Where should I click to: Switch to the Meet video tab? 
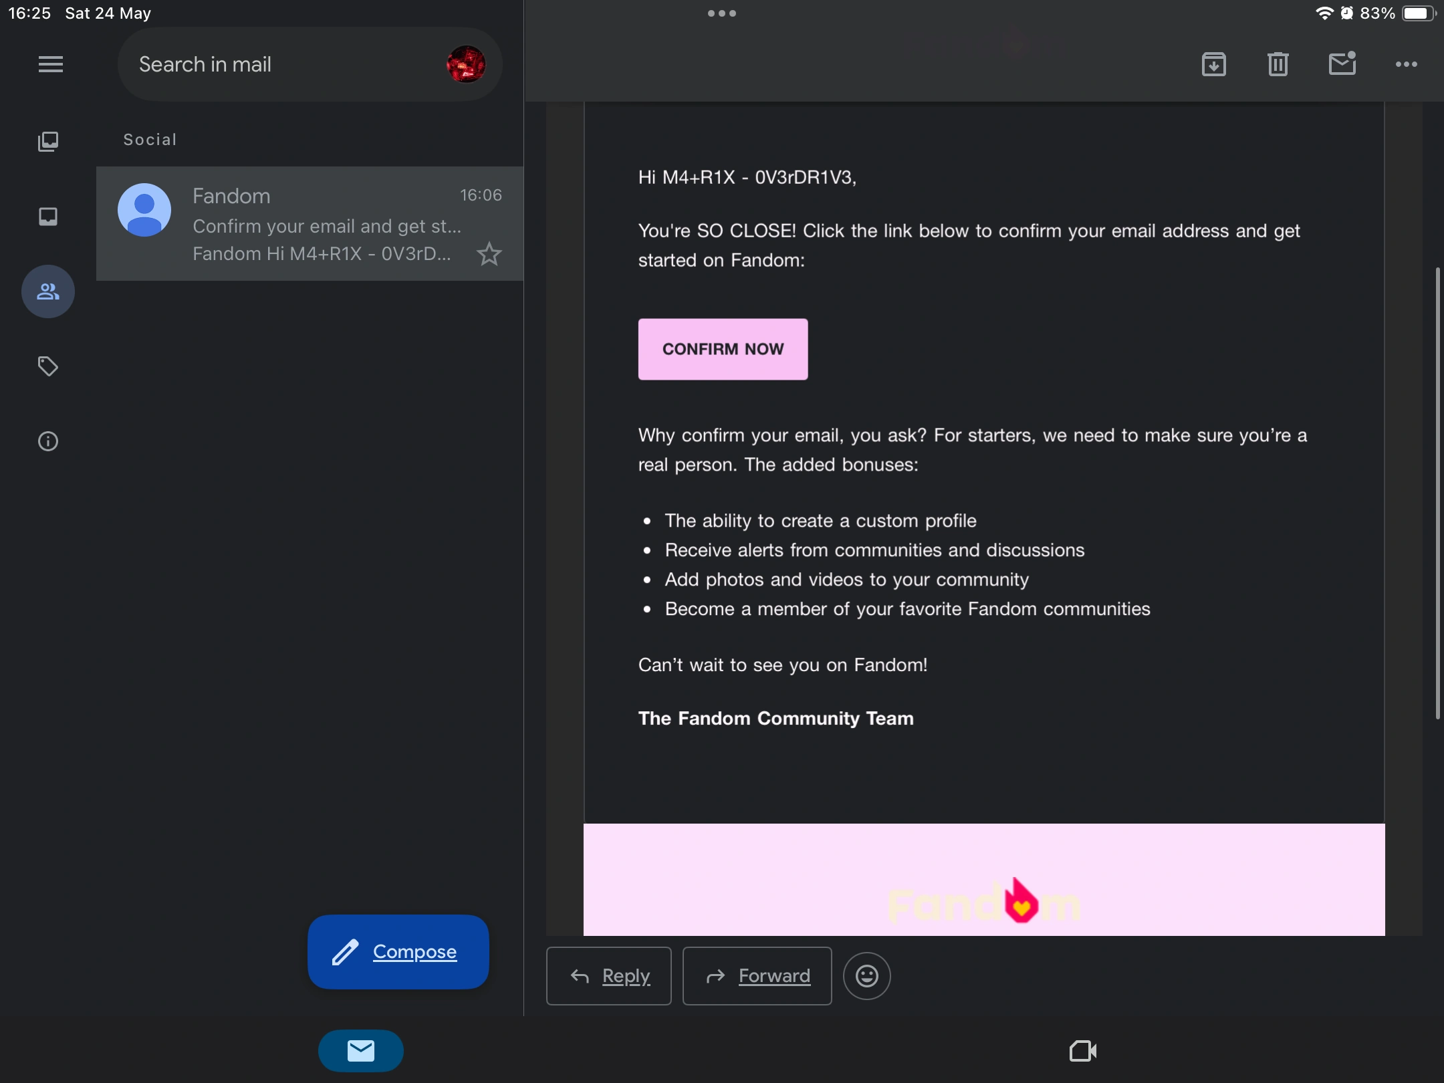point(1083,1051)
